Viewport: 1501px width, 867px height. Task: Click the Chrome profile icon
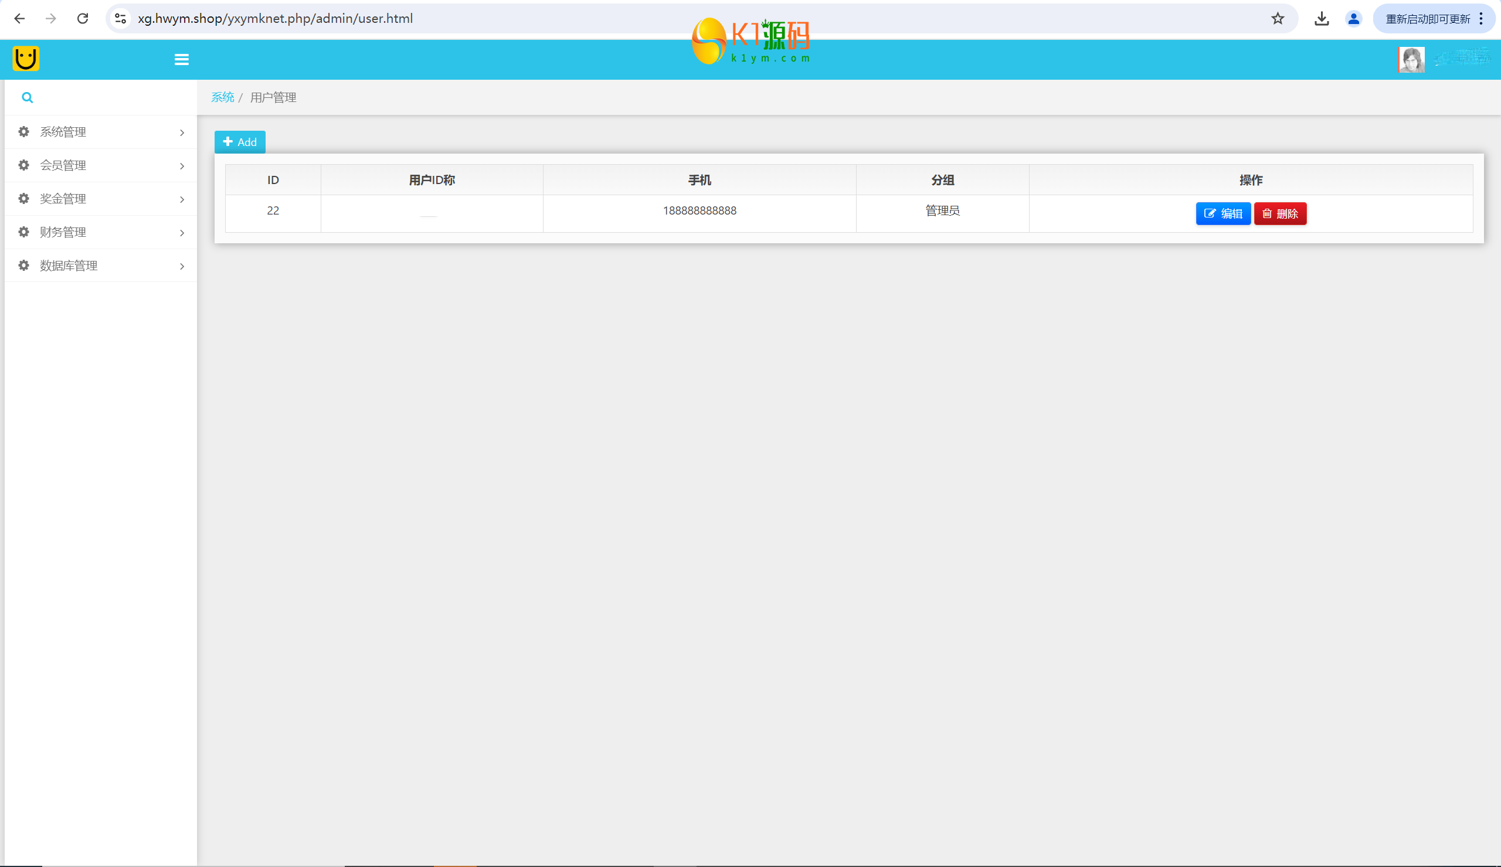click(x=1353, y=19)
